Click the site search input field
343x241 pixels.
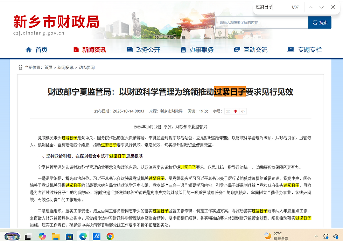(x=262, y=22)
